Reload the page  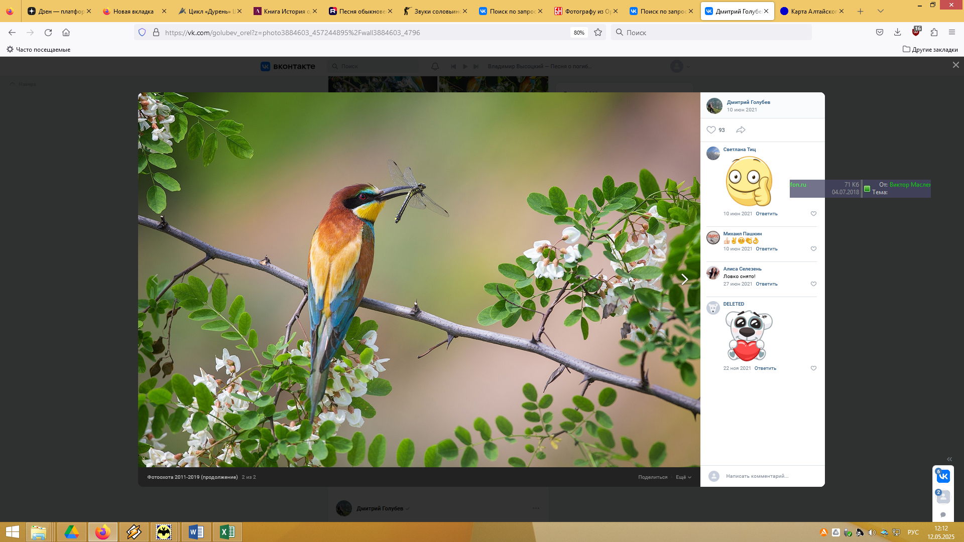pos(48,33)
